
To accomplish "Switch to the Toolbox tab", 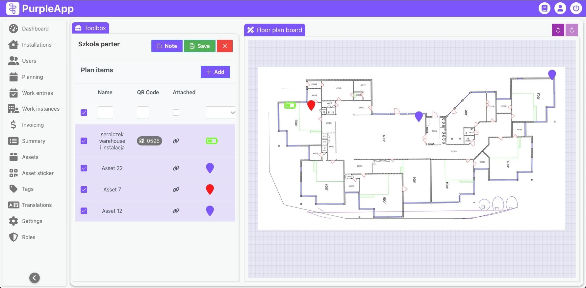I will (90, 28).
